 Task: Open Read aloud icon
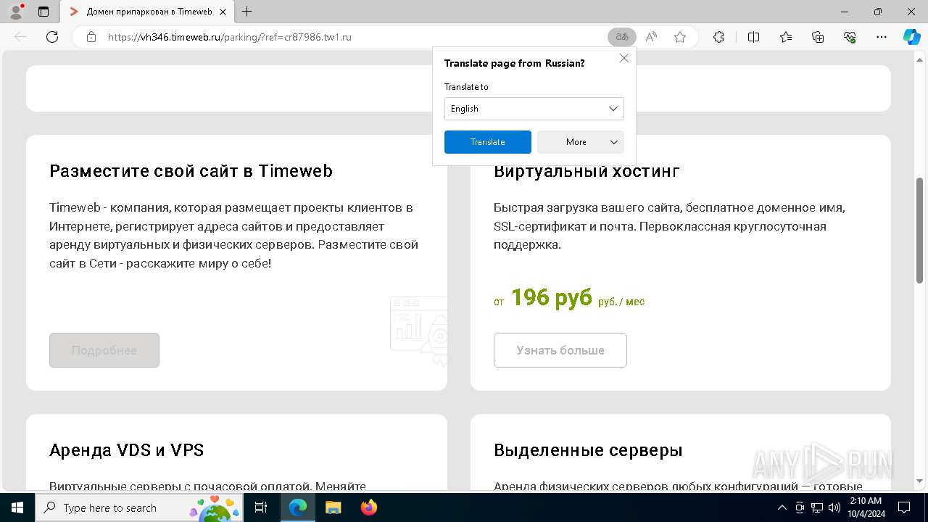click(x=651, y=37)
